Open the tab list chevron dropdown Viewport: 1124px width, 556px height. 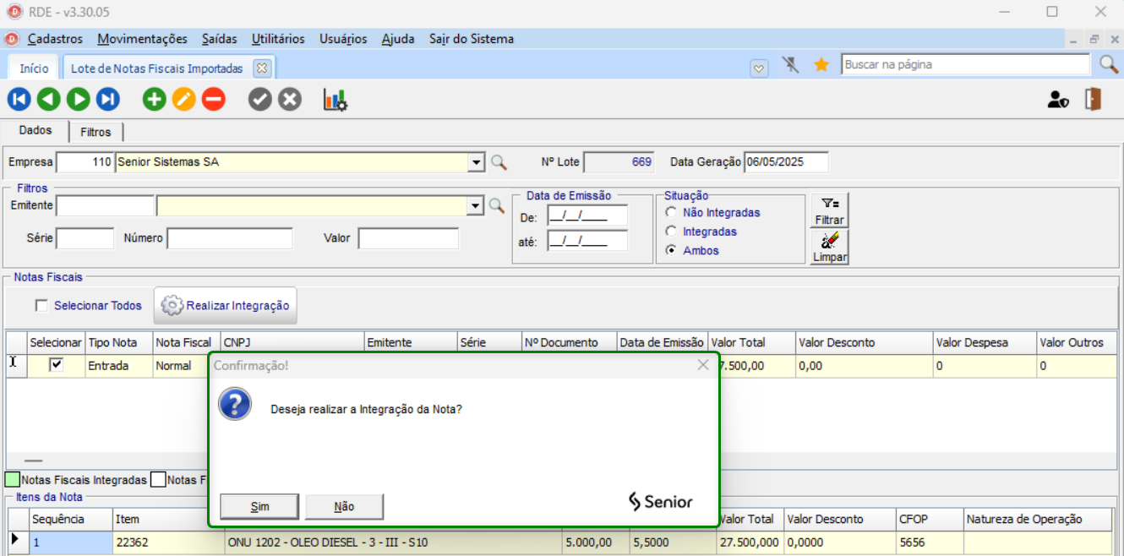(x=759, y=68)
